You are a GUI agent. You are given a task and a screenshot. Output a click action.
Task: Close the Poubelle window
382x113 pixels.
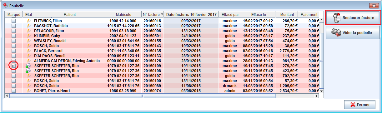tap(374, 5)
